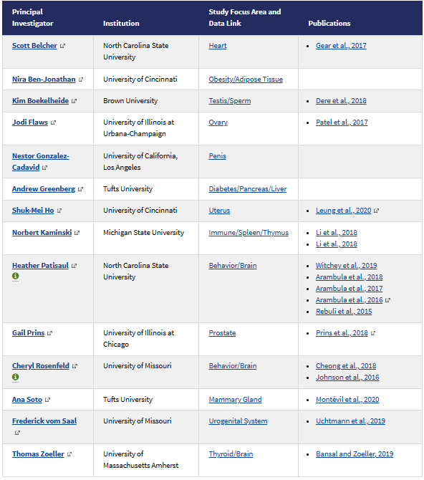This screenshot has height=480, width=424.
Task: Open the Immune/Spleen/Thymus data link
Action: pyautogui.click(x=249, y=233)
